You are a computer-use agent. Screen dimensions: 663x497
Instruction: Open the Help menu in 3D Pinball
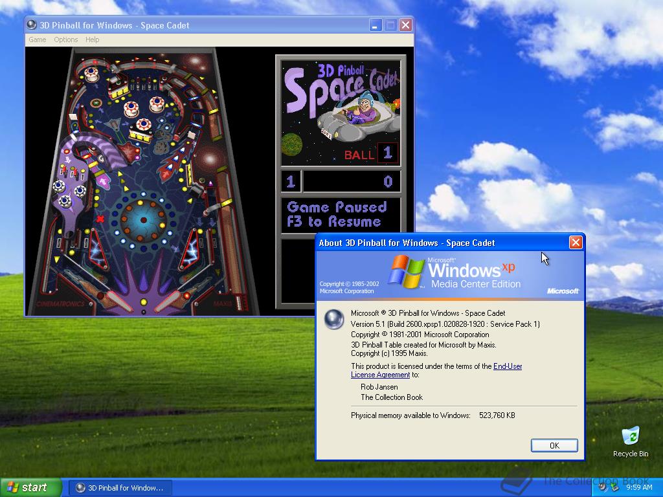[92, 39]
